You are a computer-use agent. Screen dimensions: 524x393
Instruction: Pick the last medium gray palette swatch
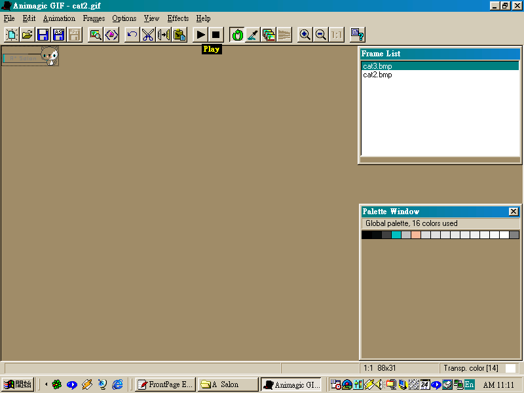[x=514, y=235]
